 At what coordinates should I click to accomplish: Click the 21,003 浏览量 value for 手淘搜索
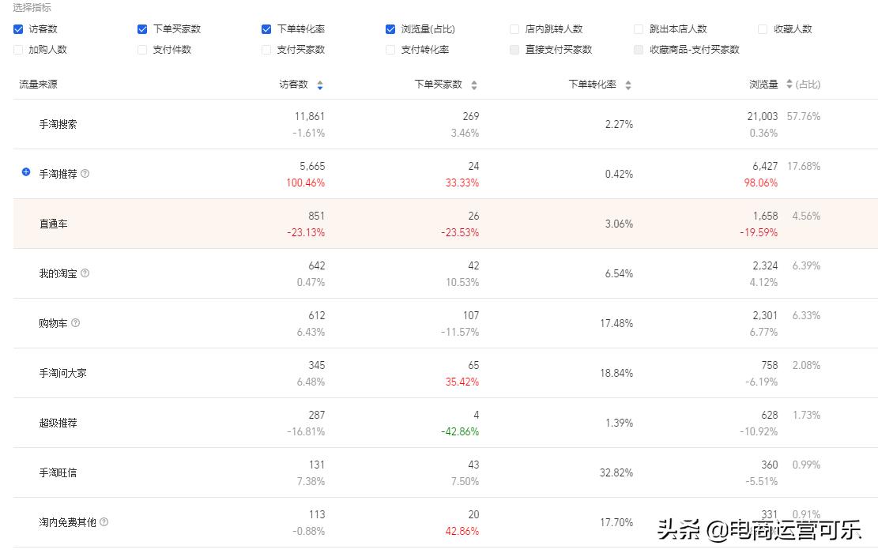coord(762,116)
